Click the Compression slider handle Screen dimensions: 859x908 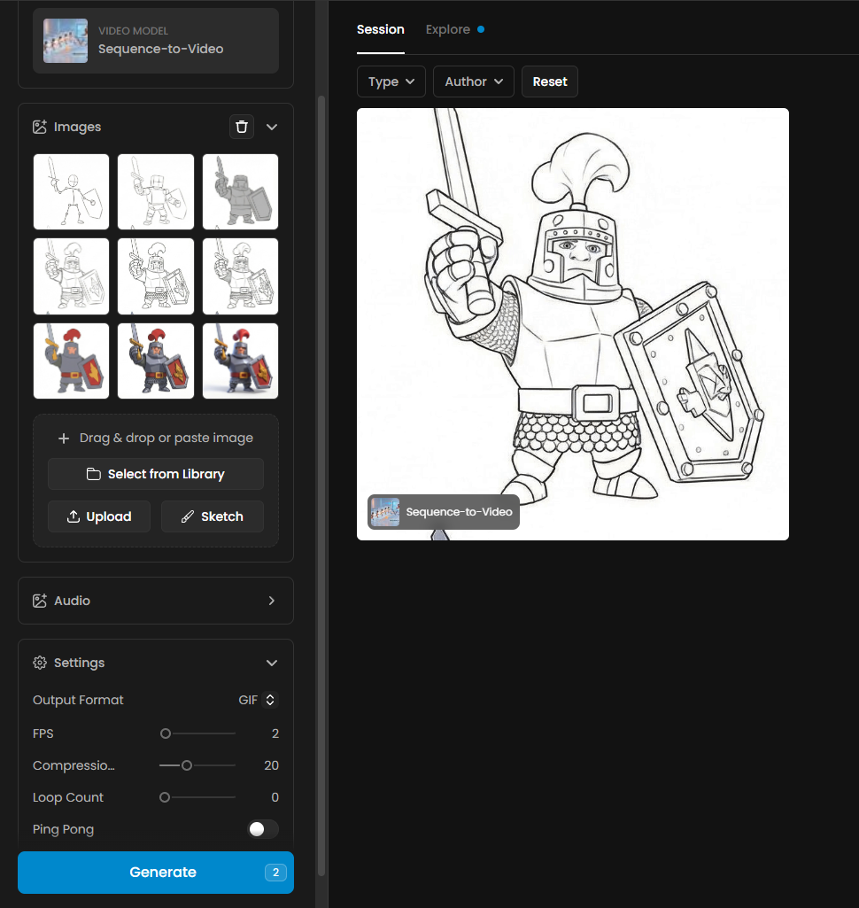[187, 765]
